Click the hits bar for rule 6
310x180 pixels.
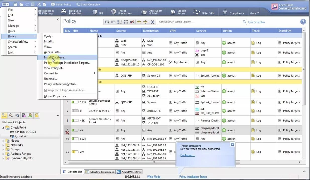pyautogui.click(x=75, y=102)
